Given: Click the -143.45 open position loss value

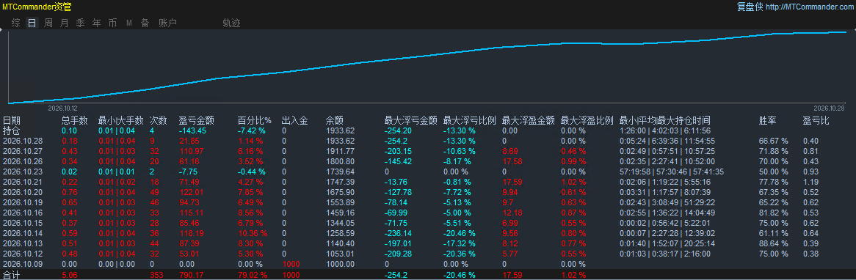Looking at the screenshot, I should 192,130.
